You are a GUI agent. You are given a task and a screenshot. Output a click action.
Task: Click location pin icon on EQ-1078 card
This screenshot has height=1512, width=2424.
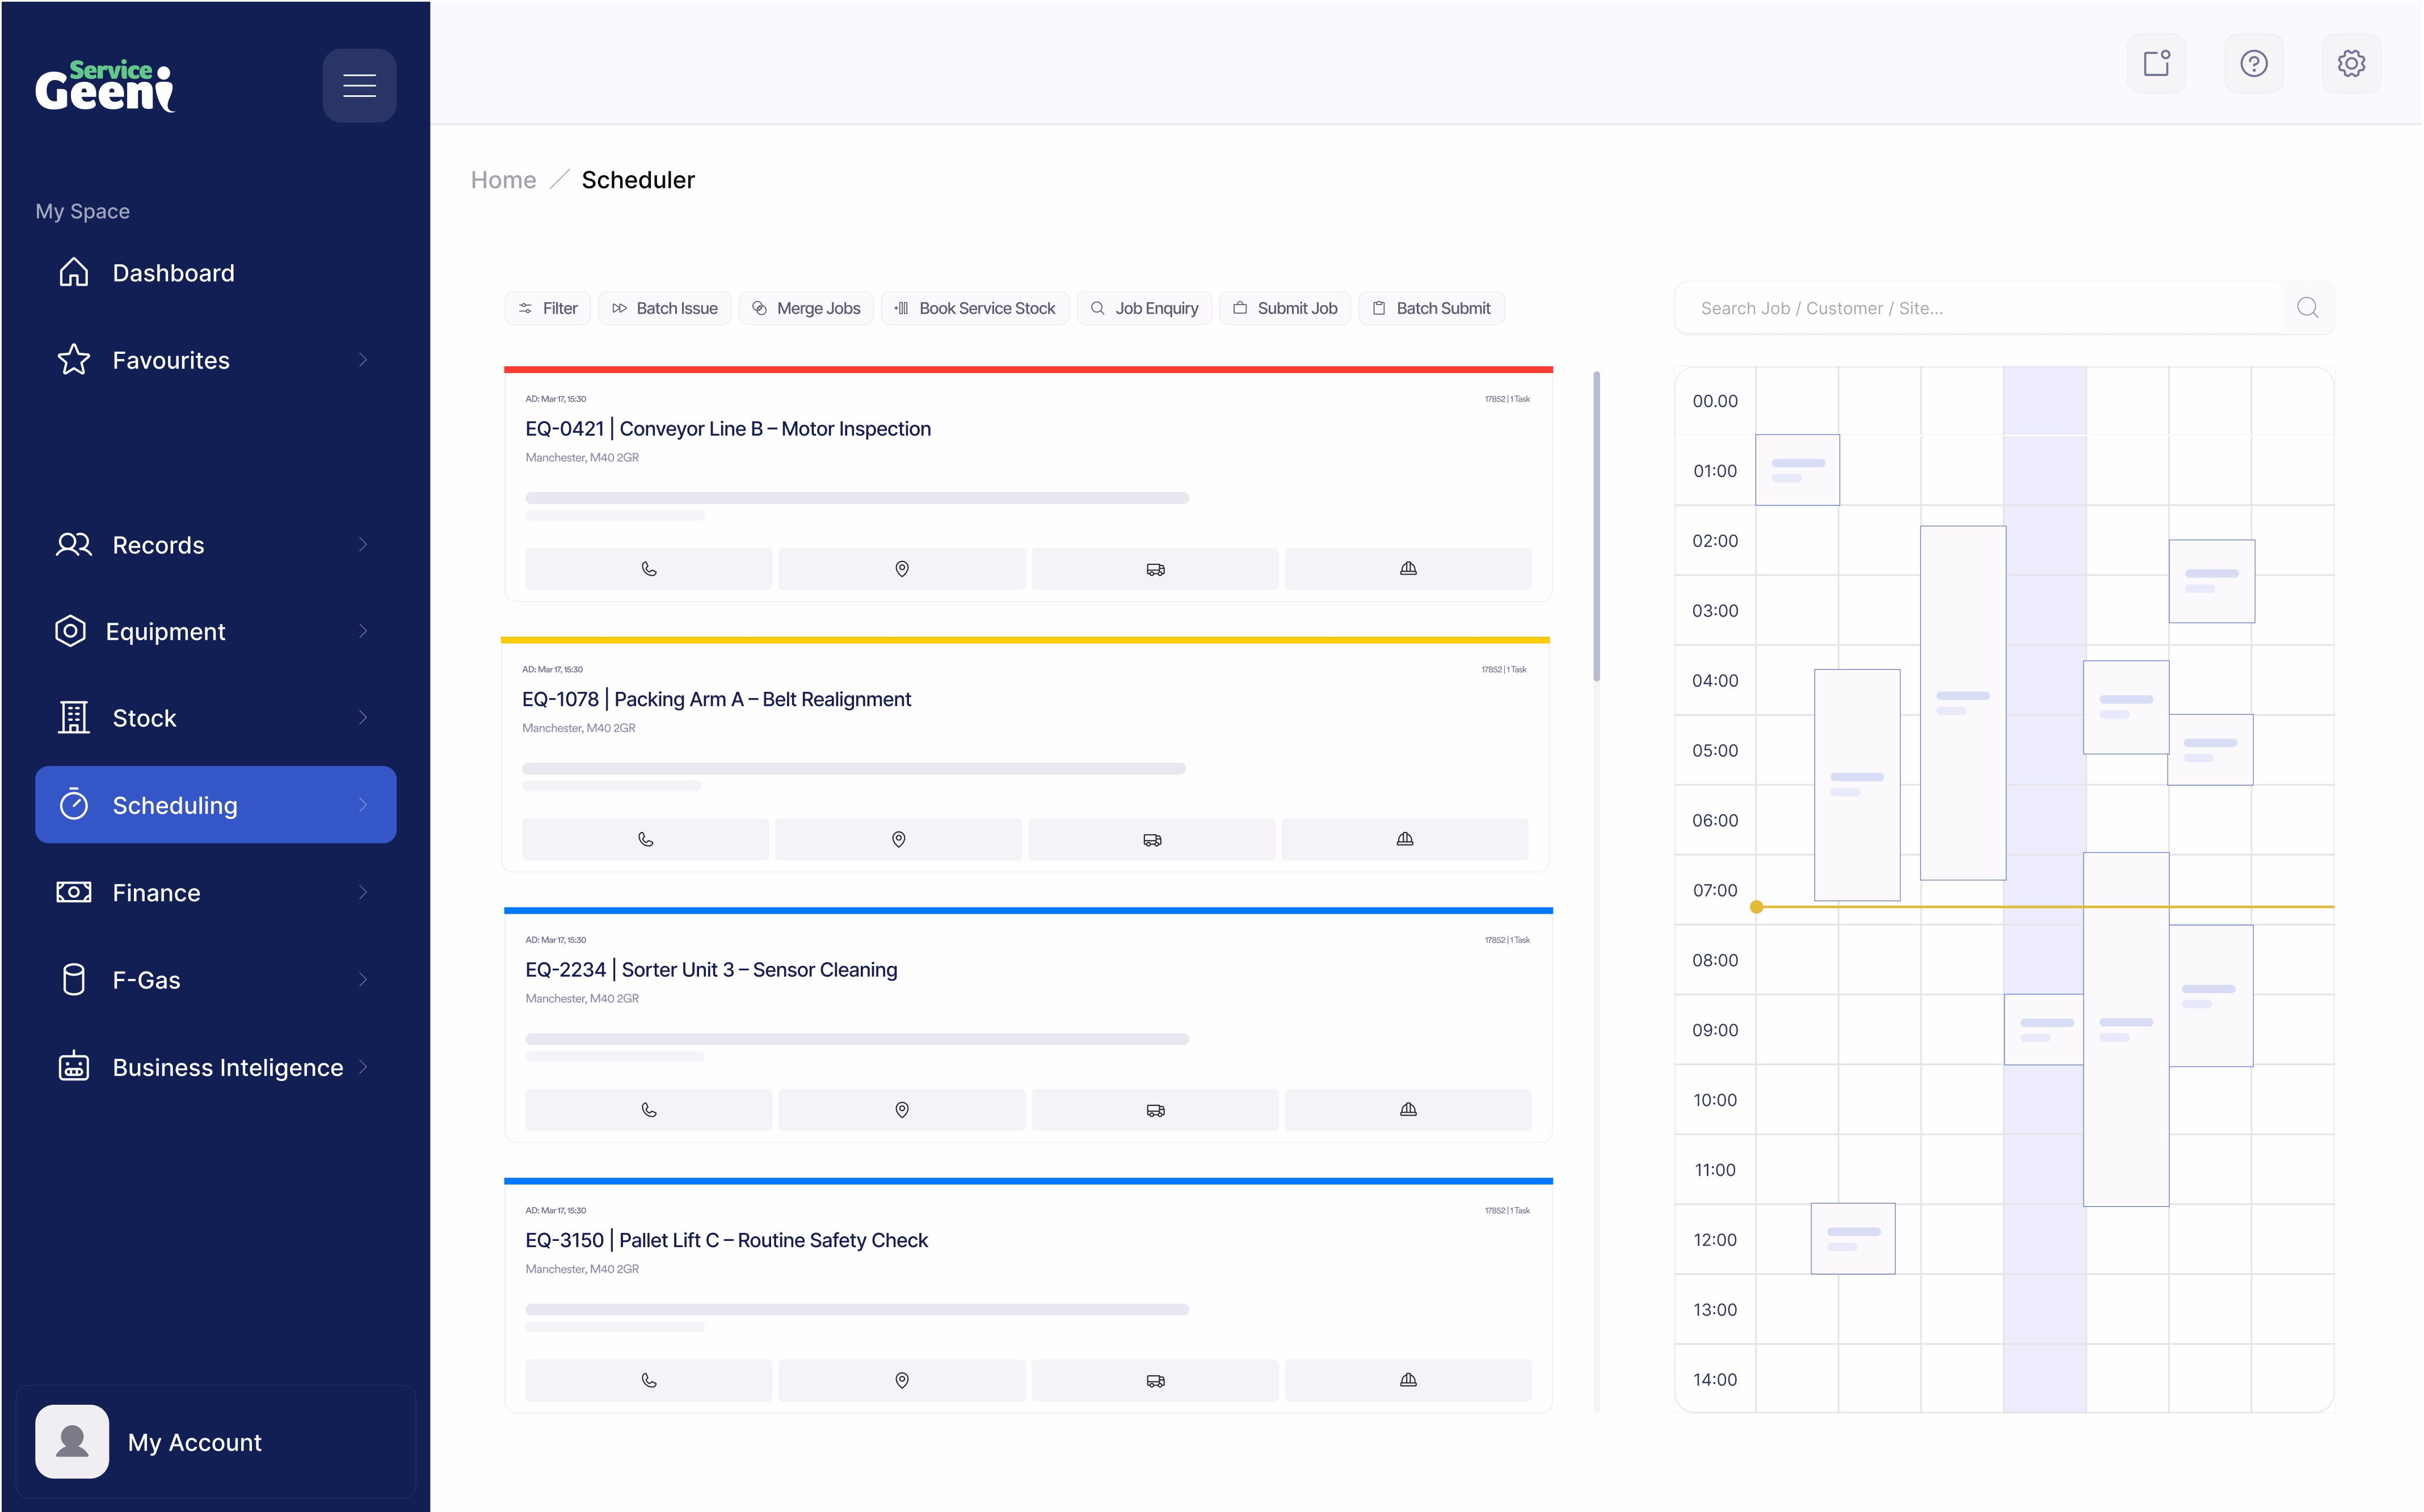(x=898, y=839)
